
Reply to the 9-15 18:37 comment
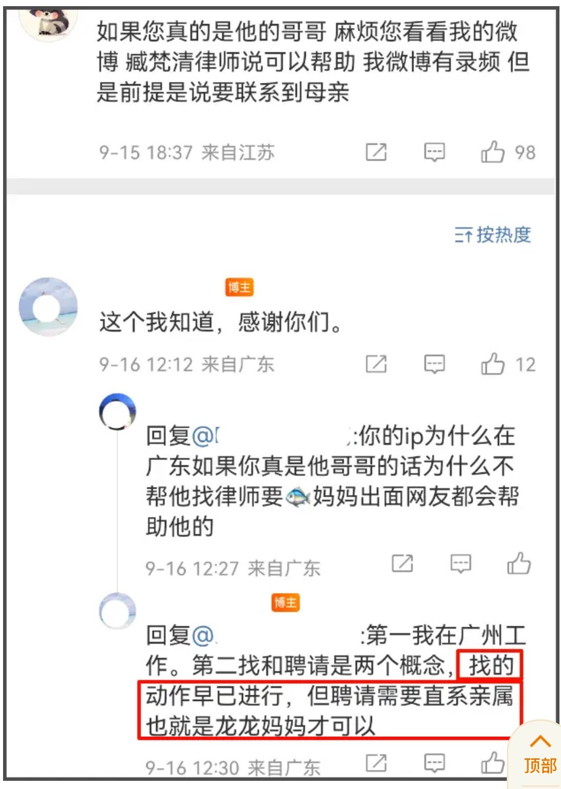434,152
